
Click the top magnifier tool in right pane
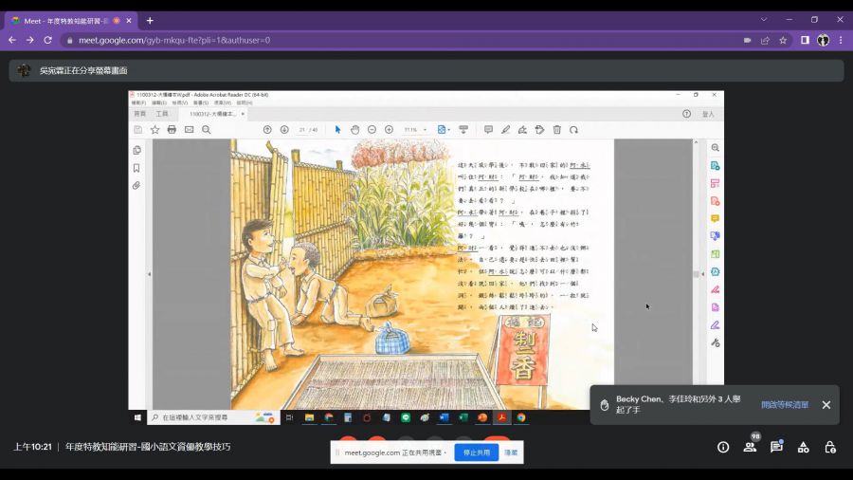716,148
